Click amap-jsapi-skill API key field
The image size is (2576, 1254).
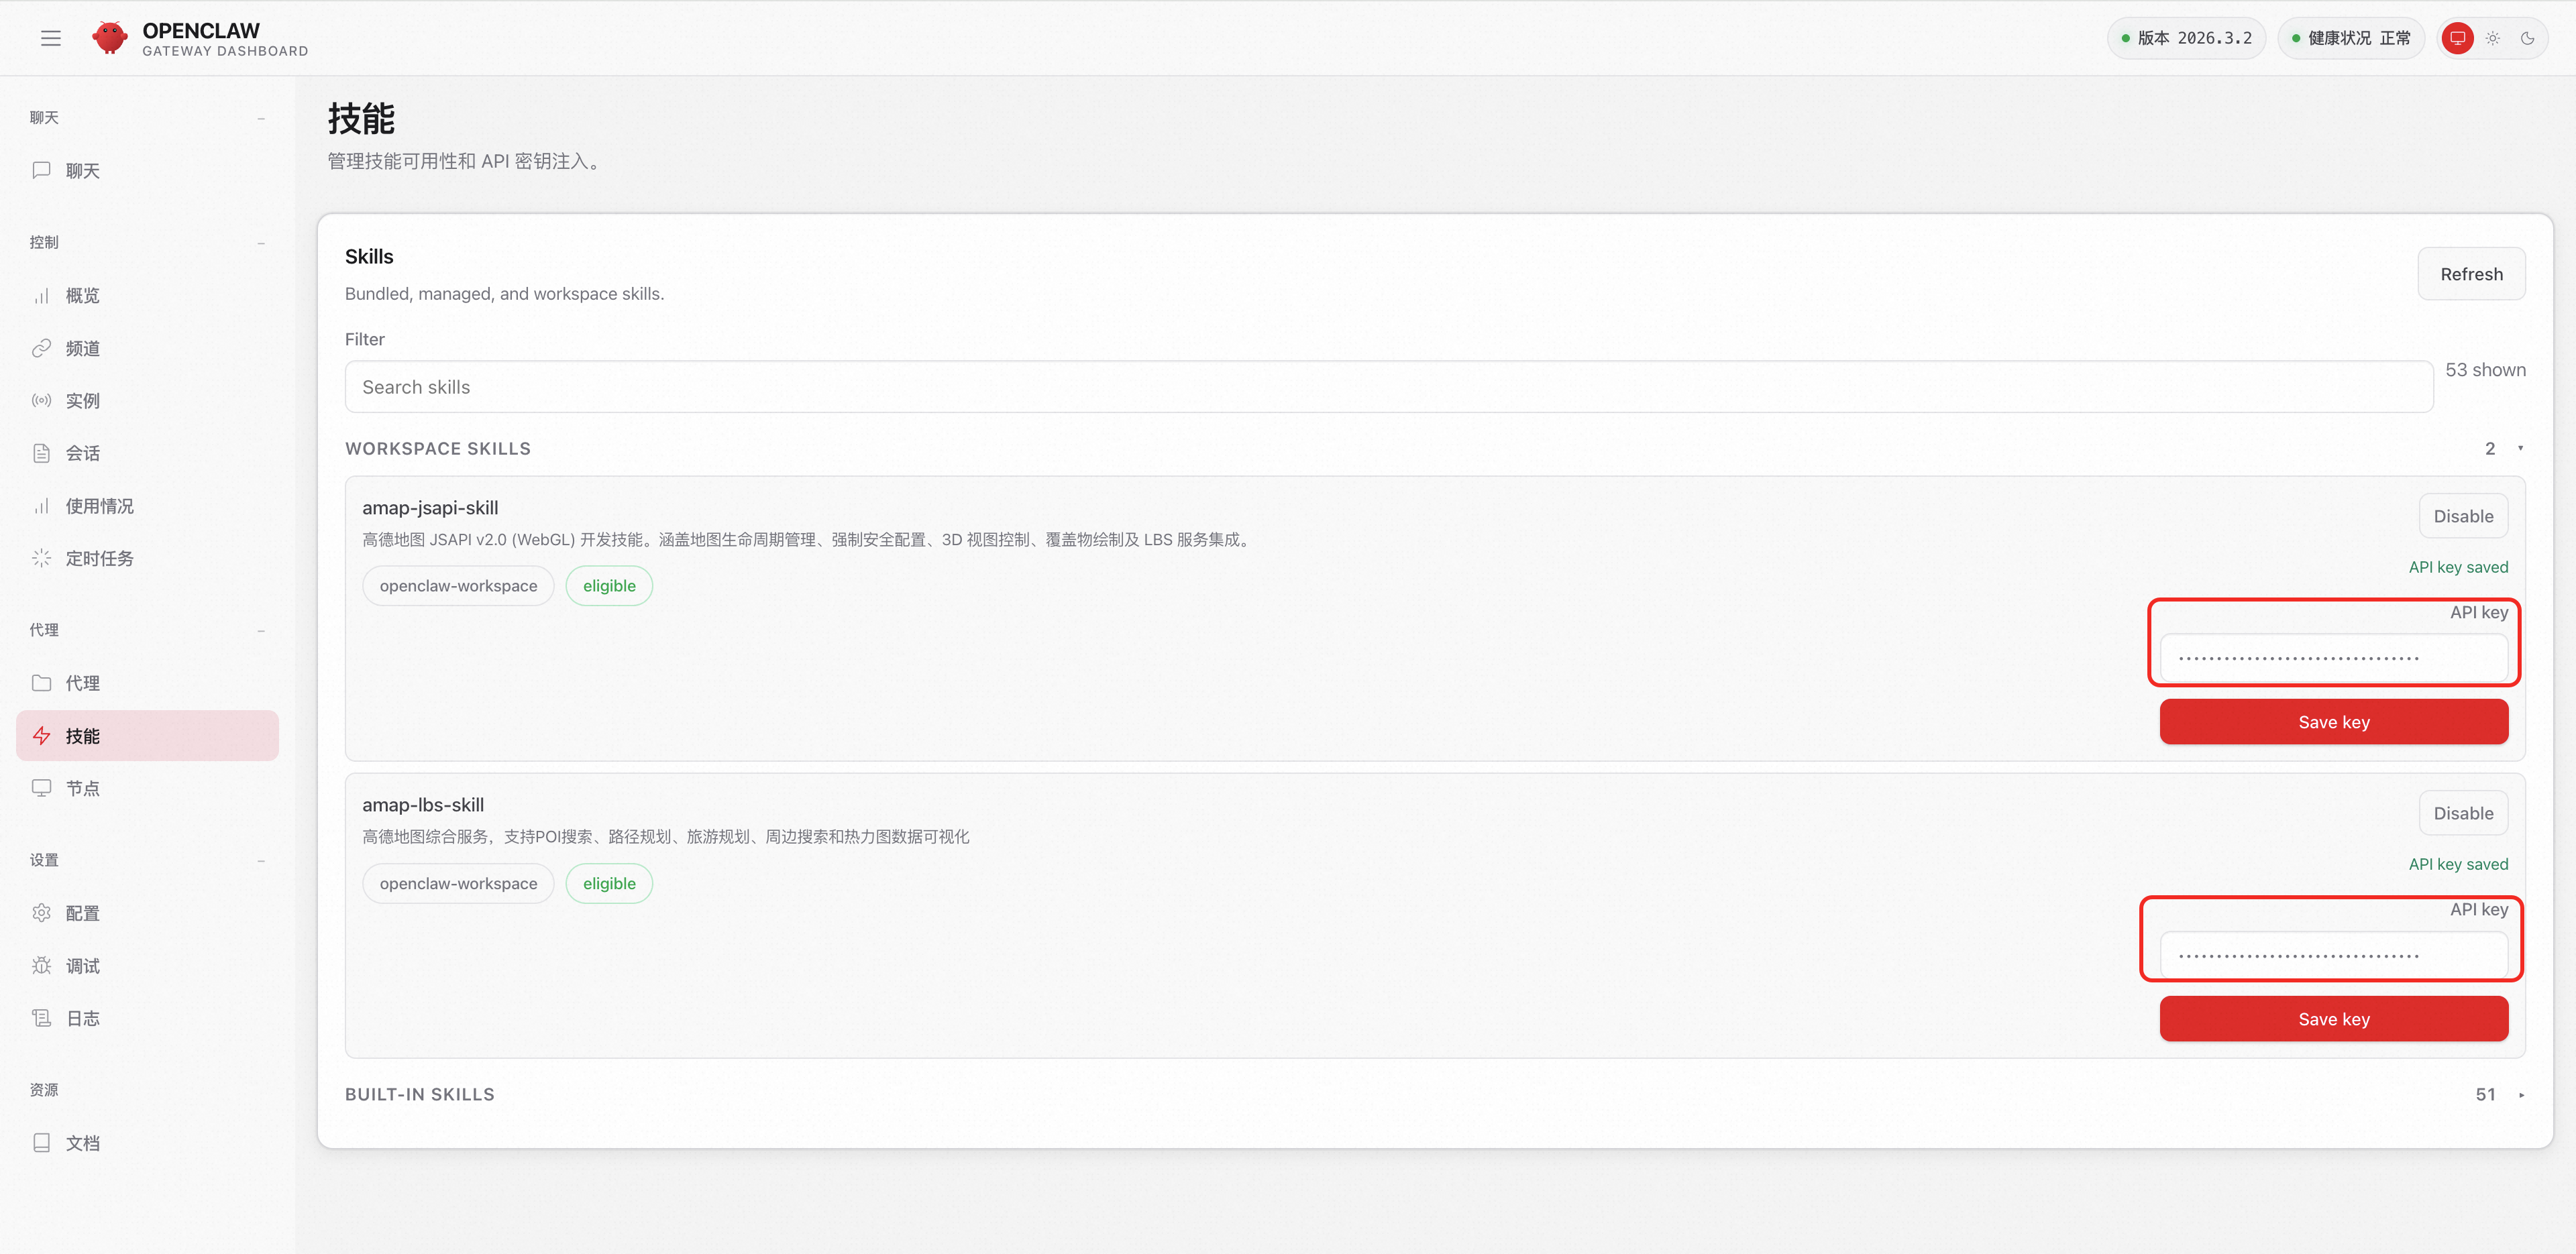tap(2333, 658)
